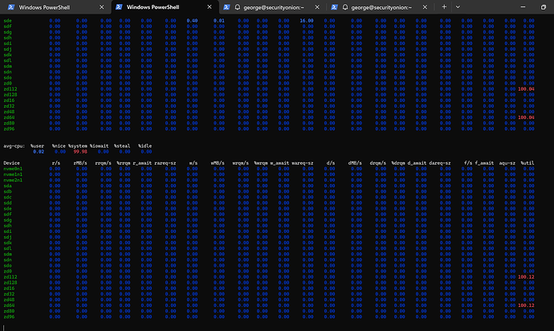Click the 0.01 value in sde row
Screen dimensions: 554x331
[219, 21]
